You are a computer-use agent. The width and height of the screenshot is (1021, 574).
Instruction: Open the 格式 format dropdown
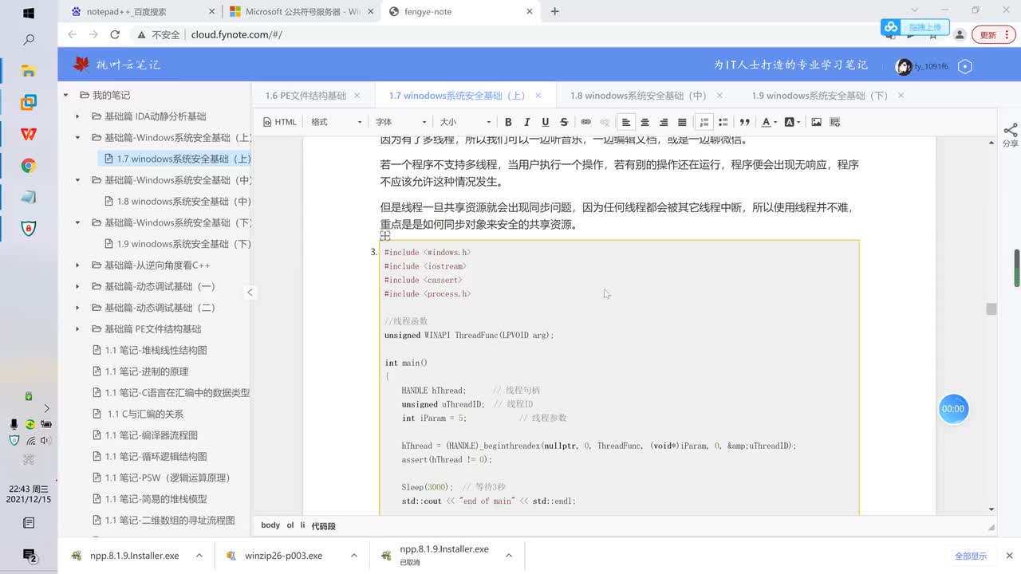pyautogui.click(x=336, y=122)
